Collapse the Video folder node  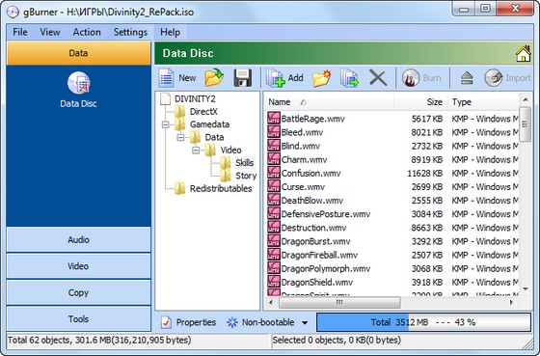[196, 151]
